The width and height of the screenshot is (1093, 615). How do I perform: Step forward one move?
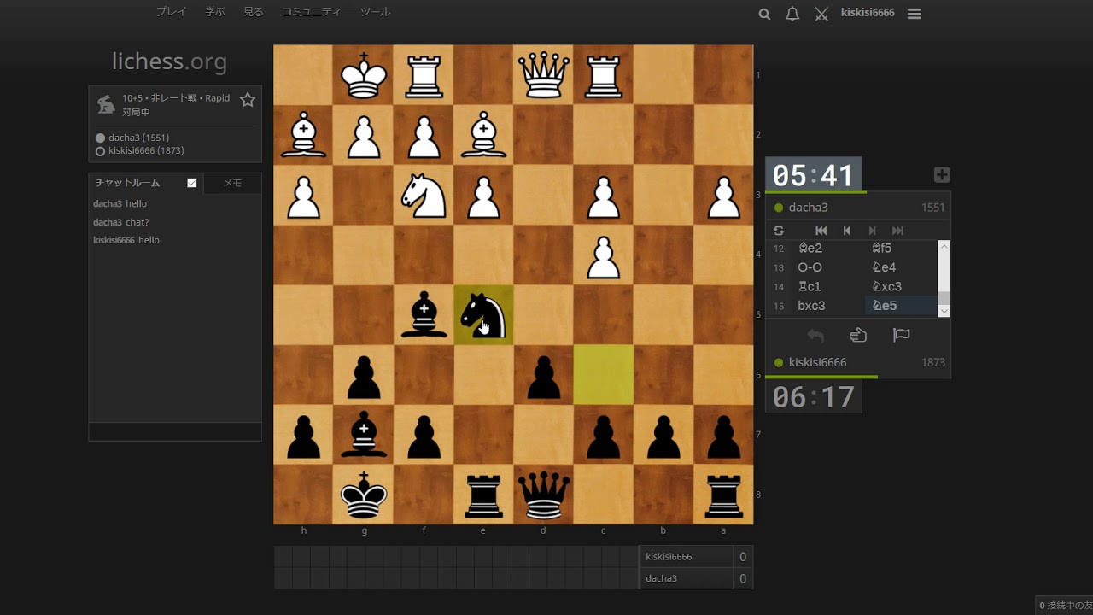(x=872, y=231)
